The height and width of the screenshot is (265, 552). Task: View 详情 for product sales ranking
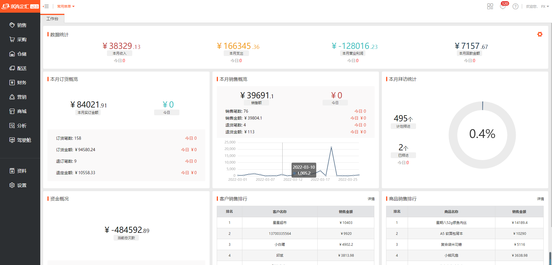tap(540, 199)
